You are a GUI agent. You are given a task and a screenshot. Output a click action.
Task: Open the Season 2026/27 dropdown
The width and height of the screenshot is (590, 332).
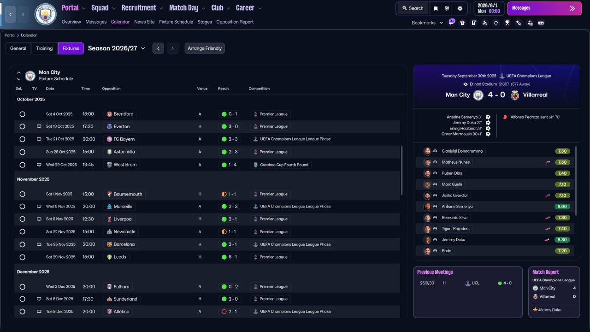click(x=117, y=48)
